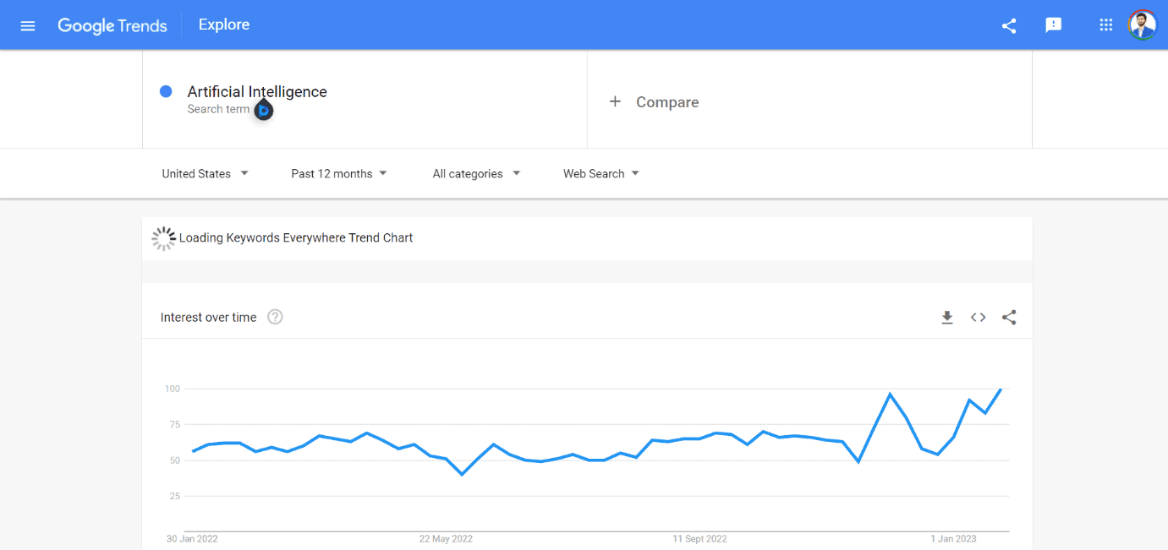Click the blue term color dot

166,91
